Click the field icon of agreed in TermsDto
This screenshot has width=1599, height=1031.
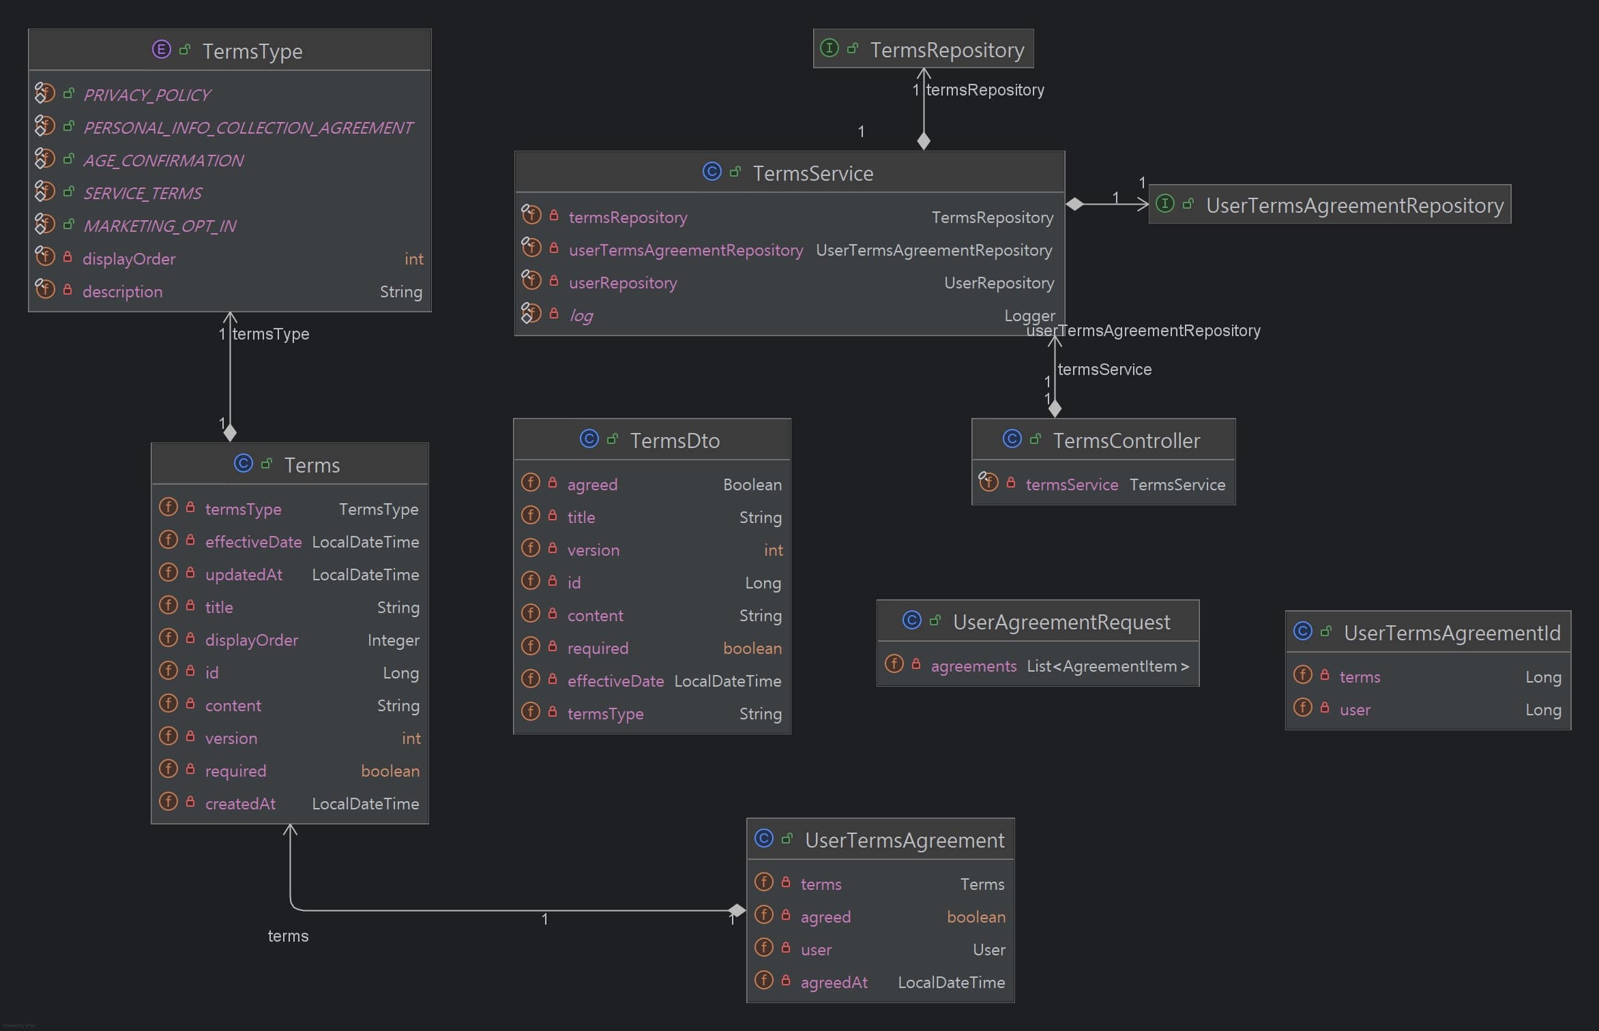click(x=530, y=483)
